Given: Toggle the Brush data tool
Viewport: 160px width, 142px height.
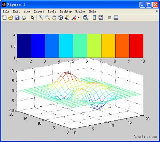Looking at the screenshot, I should pyautogui.click(x=74, y=18).
